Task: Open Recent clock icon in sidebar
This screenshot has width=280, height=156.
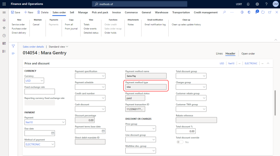Action: 4,35
